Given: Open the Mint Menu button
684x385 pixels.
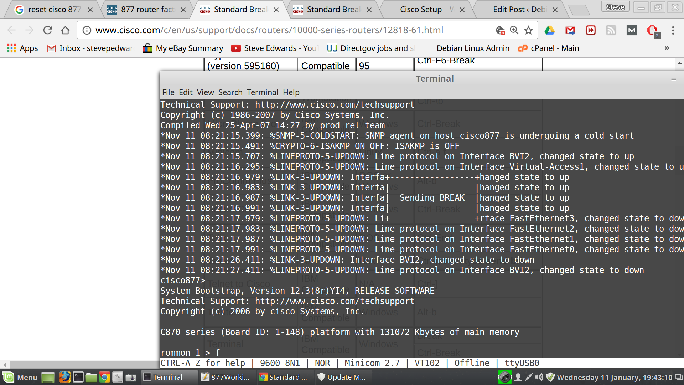Looking at the screenshot, I should pyautogui.click(x=20, y=377).
